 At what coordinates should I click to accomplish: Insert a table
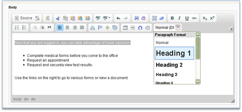click(125, 28)
